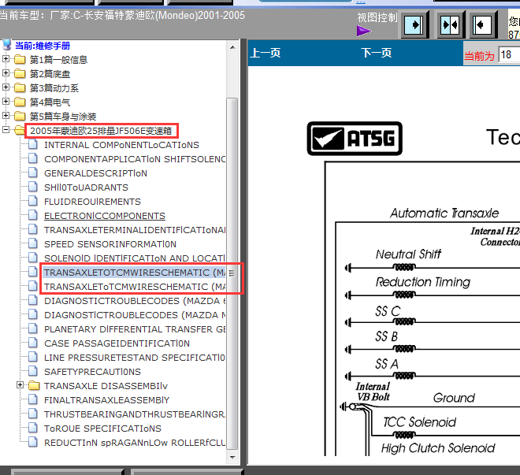Click the left-arrow view control button
This screenshot has height=475, width=520.
483,24
